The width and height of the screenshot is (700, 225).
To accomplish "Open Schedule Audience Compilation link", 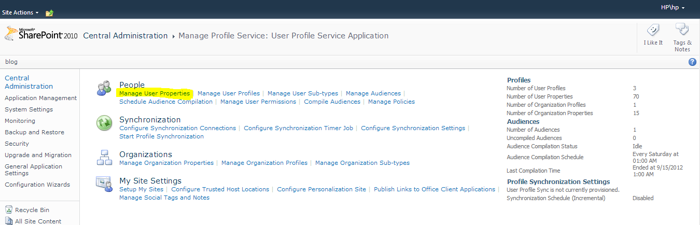I will click(166, 102).
